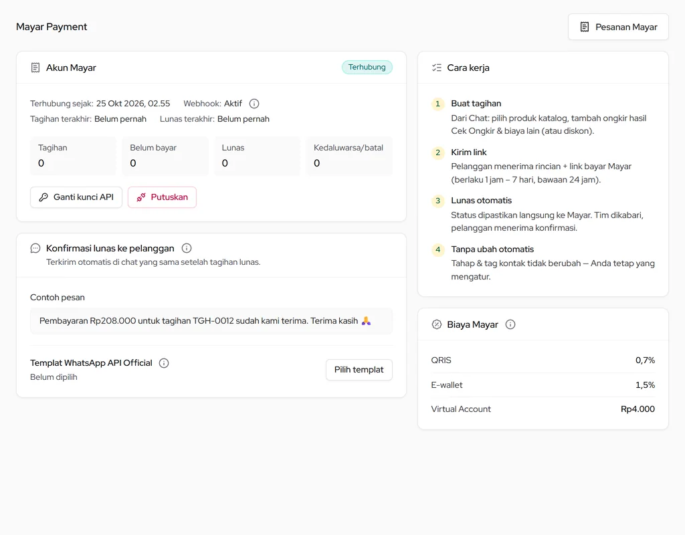Viewport: 685px width, 535px height.
Task: Click the checklist icon beside Cara kerja
Action: tap(436, 68)
